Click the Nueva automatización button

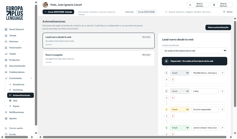[x=218, y=28]
